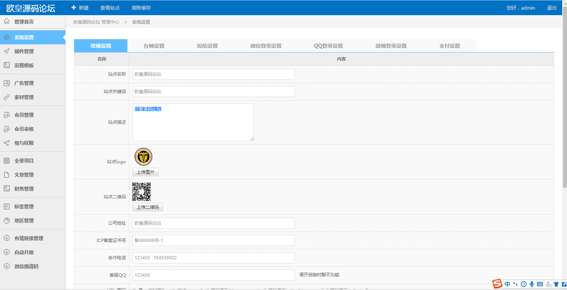The image size is (567, 290).
Task: Click the gear icon for 系统设置
Action: point(7,37)
